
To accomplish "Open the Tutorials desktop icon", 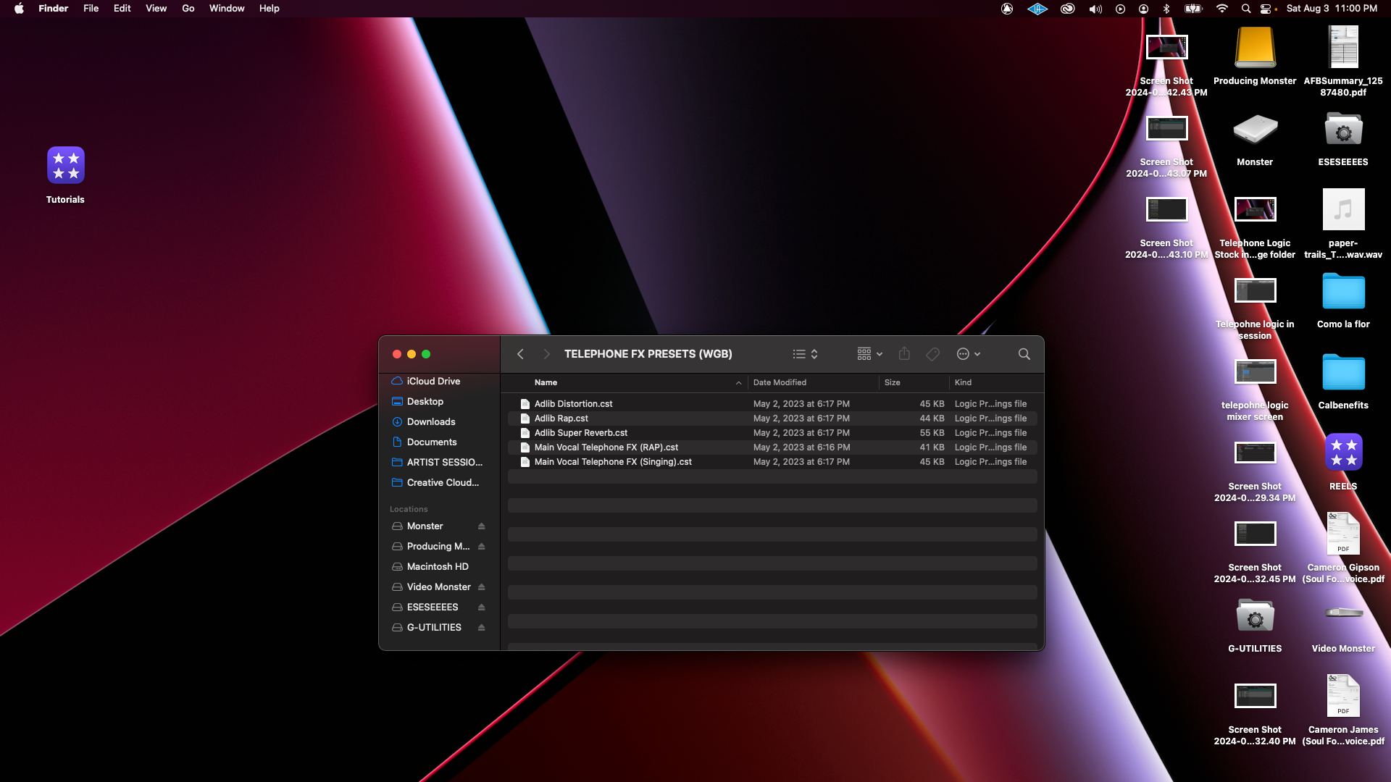I will tap(65, 166).
